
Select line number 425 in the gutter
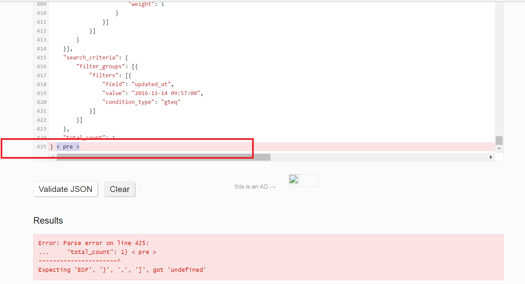42,147
